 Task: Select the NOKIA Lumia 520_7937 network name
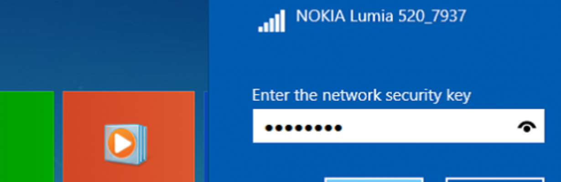pos(381,16)
